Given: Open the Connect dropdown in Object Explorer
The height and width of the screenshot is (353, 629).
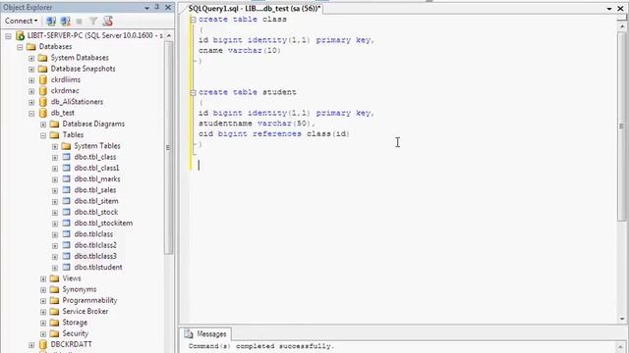Looking at the screenshot, I should pyautogui.click(x=22, y=21).
